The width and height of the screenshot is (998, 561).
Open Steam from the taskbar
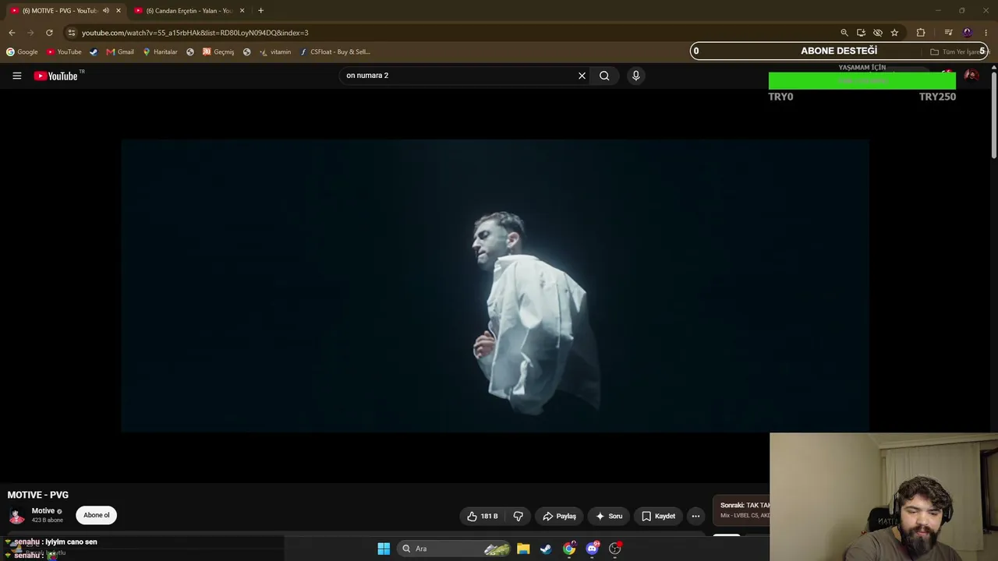point(546,549)
